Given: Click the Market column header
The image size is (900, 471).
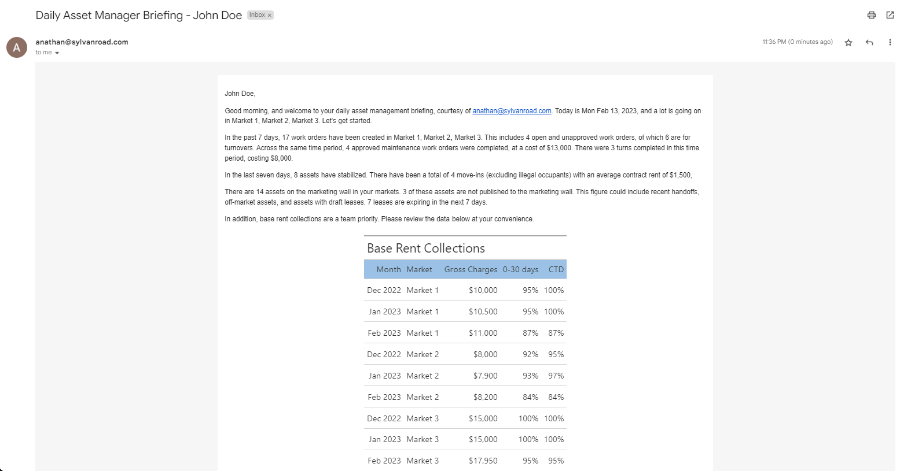Looking at the screenshot, I should point(419,269).
